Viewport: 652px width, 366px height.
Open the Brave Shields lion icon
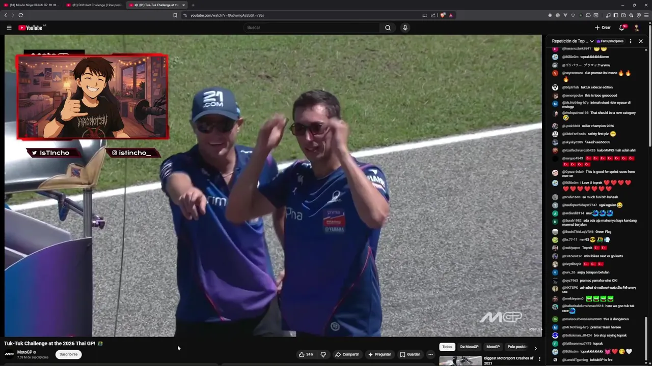443,15
